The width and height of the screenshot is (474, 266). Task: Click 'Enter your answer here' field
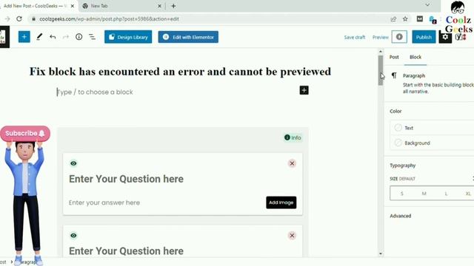104,202
